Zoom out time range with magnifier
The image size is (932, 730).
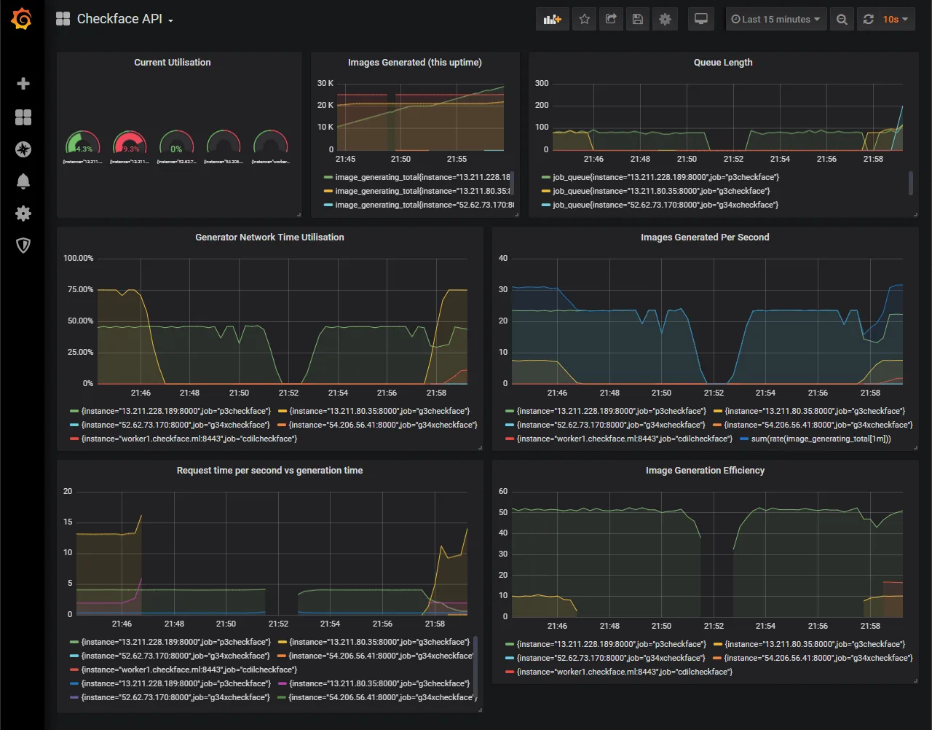(842, 20)
